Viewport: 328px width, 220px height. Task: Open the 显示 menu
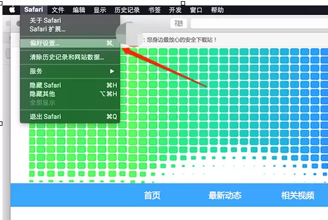(99, 10)
